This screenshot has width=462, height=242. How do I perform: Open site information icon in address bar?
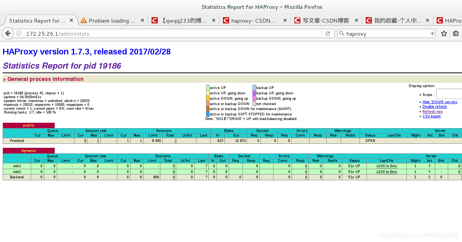pyautogui.click(x=19, y=34)
